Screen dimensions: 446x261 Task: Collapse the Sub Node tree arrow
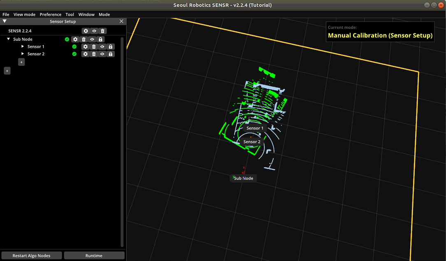tap(8, 39)
